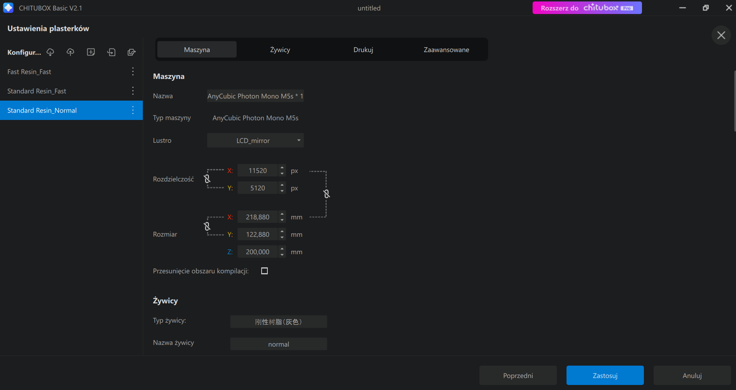Click Rozszerz do chitubox Pro banner

coord(587,8)
